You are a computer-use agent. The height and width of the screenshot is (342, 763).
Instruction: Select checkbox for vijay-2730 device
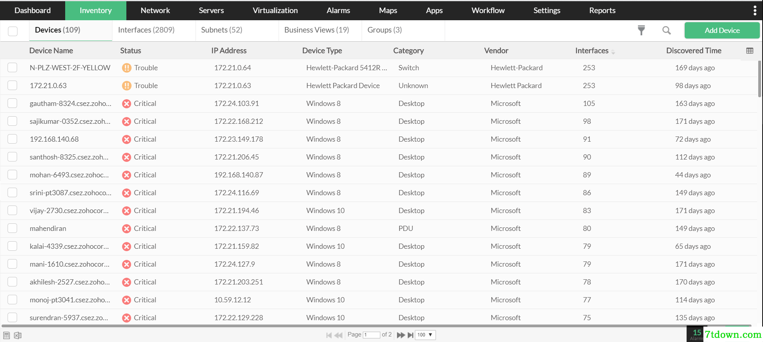pos(12,210)
